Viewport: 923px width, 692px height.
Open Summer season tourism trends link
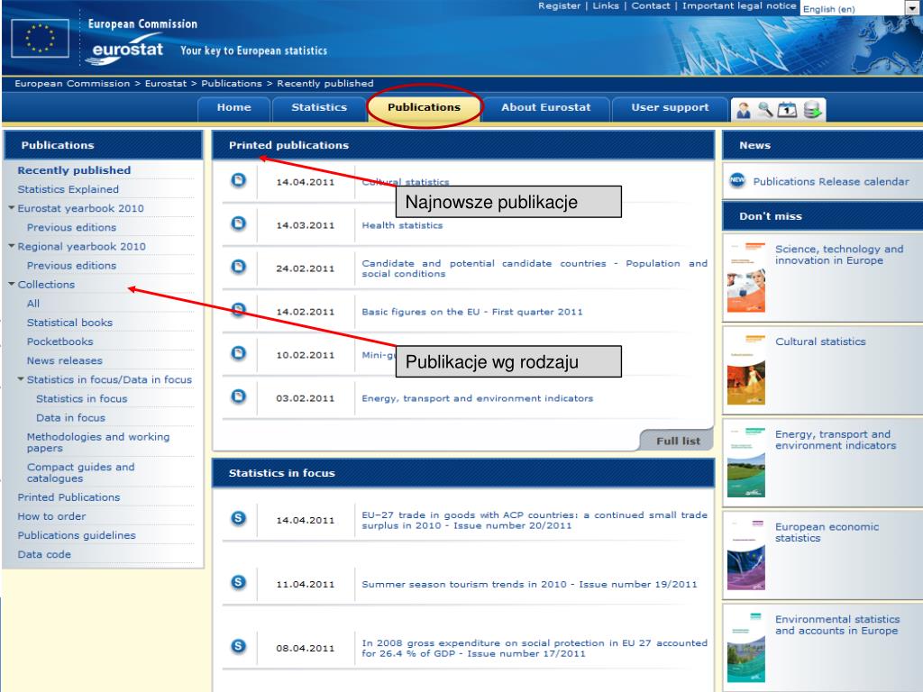[x=529, y=584]
